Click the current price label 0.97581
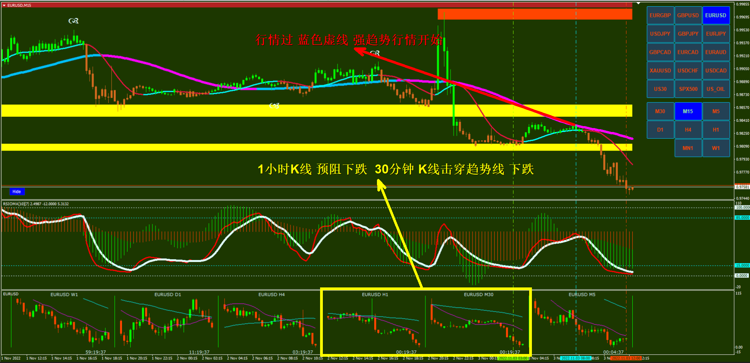The height and width of the screenshot is (363, 750). [x=742, y=187]
